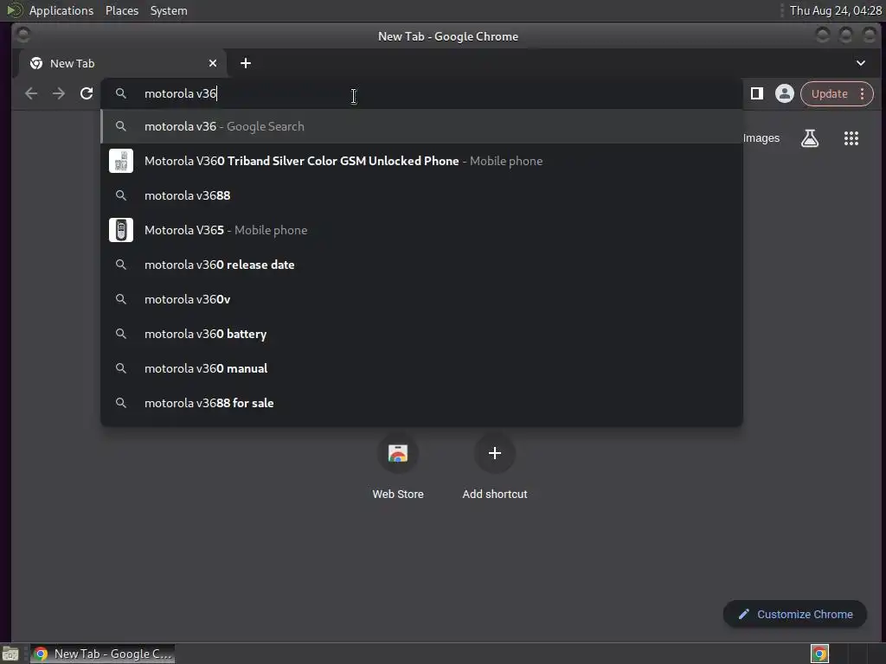Select suggestion motorola v3688
Screen dimensions: 886x664
(x=421, y=195)
